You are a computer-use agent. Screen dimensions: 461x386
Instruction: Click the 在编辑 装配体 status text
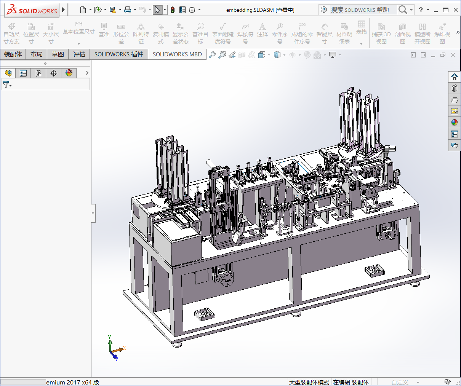[x=351, y=382]
